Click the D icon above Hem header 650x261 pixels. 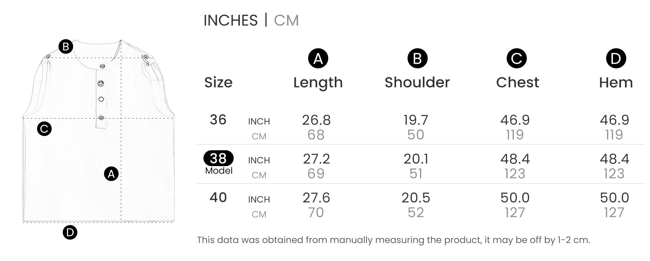[x=616, y=59]
